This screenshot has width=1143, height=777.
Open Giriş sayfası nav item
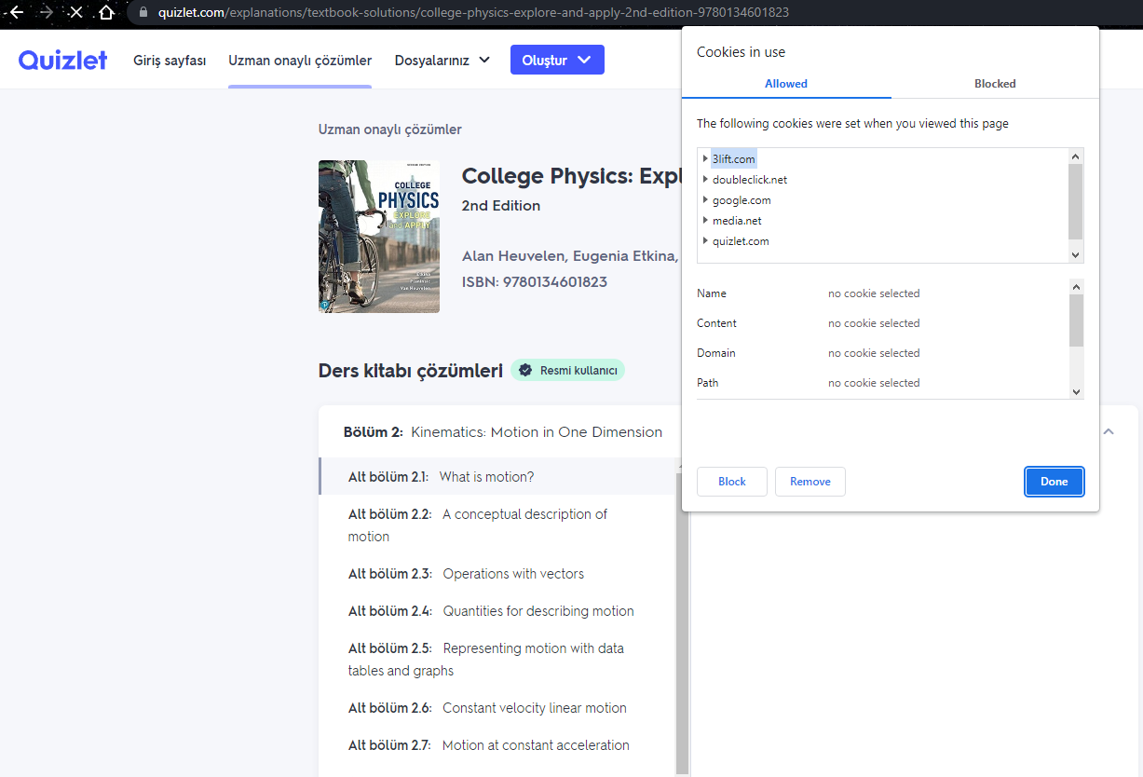[170, 61]
